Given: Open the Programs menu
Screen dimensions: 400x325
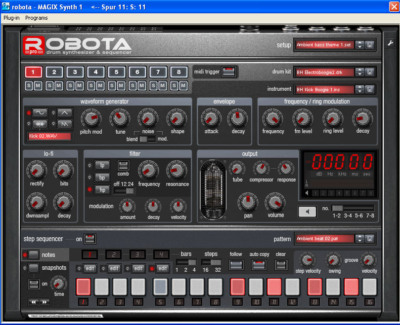Looking at the screenshot, I should (x=37, y=18).
